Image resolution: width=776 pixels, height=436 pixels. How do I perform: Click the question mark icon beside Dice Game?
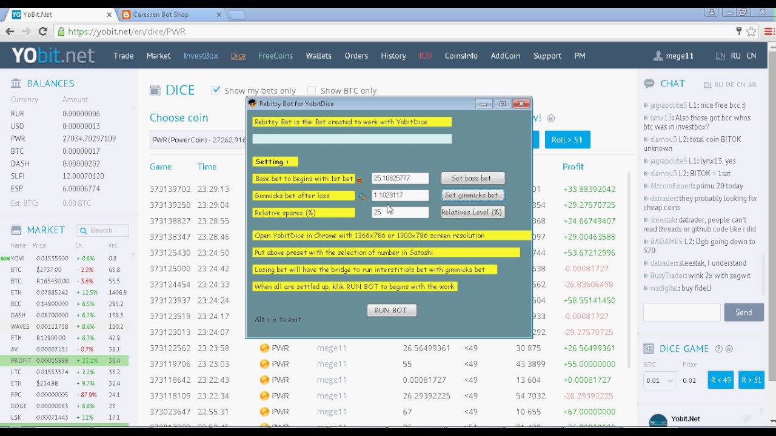click(719, 349)
